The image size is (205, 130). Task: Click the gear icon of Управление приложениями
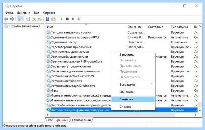click(x=49, y=66)
